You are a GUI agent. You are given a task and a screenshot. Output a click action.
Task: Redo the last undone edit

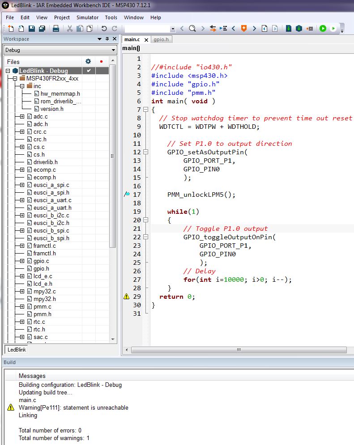click(x=115, y=28)
